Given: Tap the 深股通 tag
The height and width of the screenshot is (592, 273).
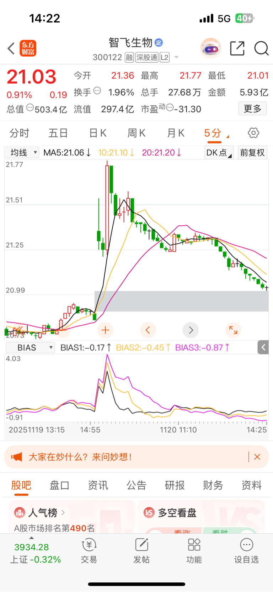Looking at the screenshot, I should [146, 57].
